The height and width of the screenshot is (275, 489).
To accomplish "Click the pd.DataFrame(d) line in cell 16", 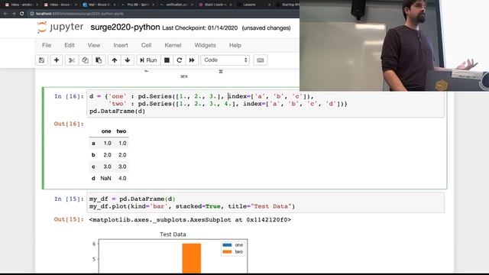I will [x=117, y=112].
